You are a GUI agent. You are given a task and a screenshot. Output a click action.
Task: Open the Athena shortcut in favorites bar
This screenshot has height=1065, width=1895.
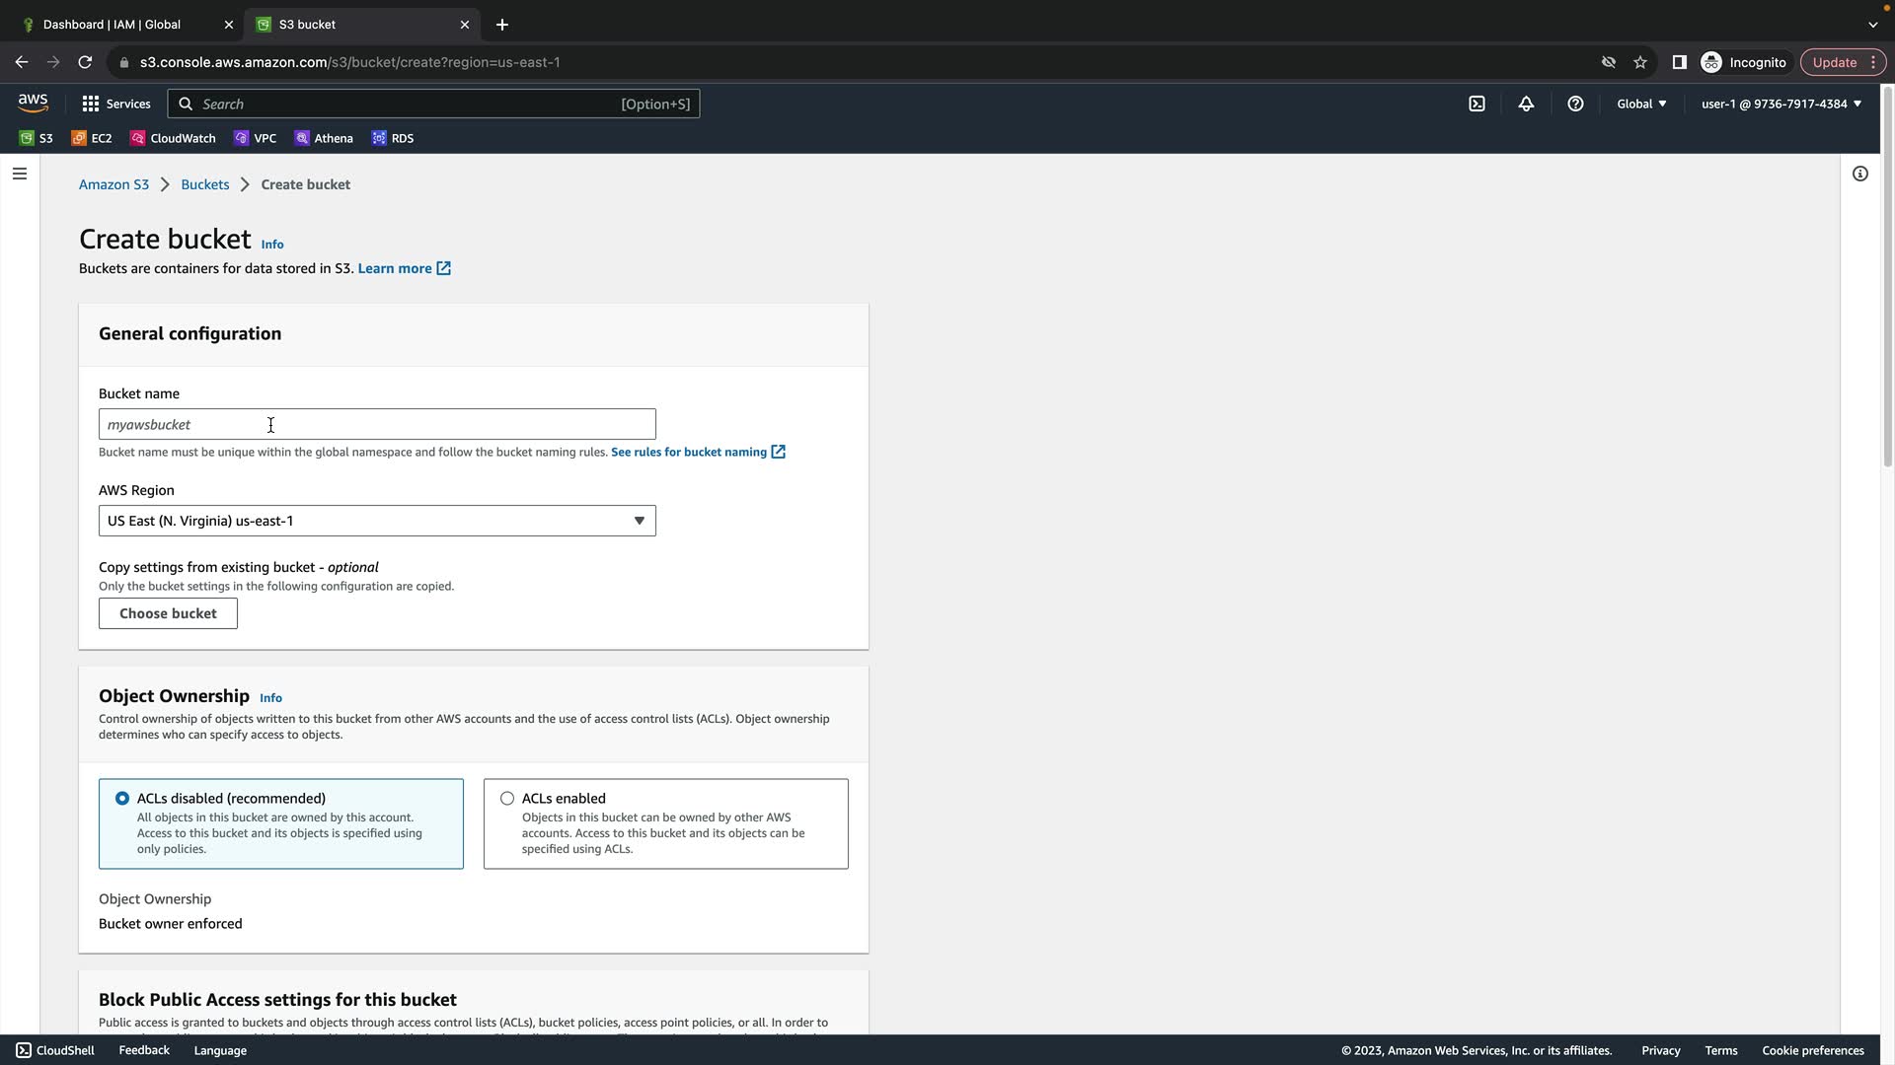click(x=324, y=138)
